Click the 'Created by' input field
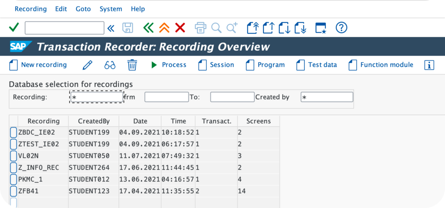 tap(327, 97)
